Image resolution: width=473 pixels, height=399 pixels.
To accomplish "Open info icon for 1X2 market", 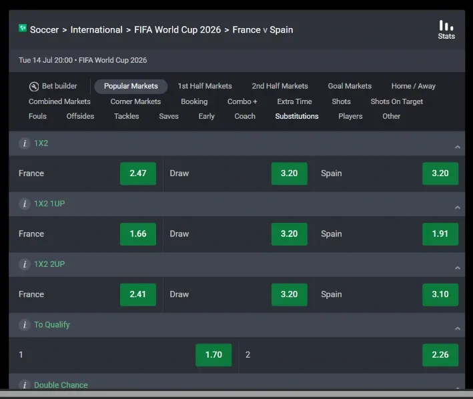I will tap(25, 143).
